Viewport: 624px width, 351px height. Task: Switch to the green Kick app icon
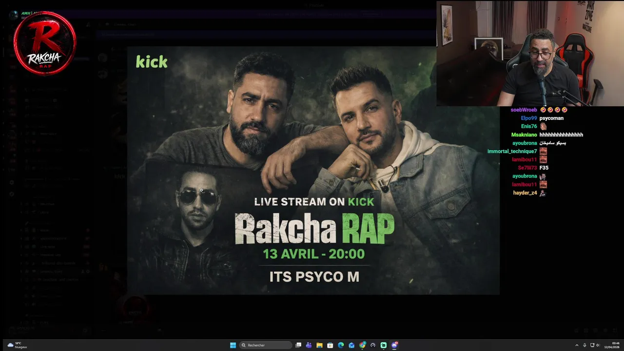point(384,345)
